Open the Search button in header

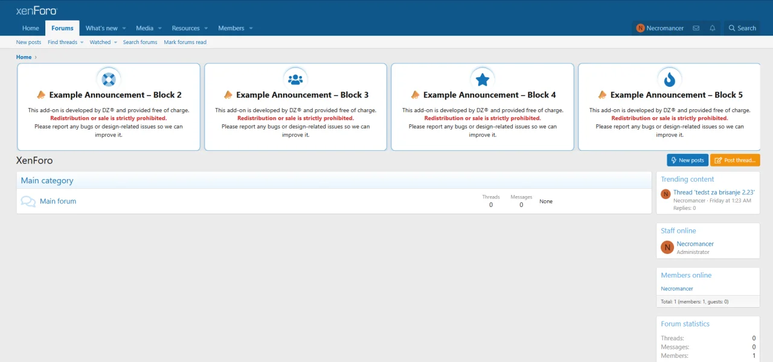coord(742,28)
